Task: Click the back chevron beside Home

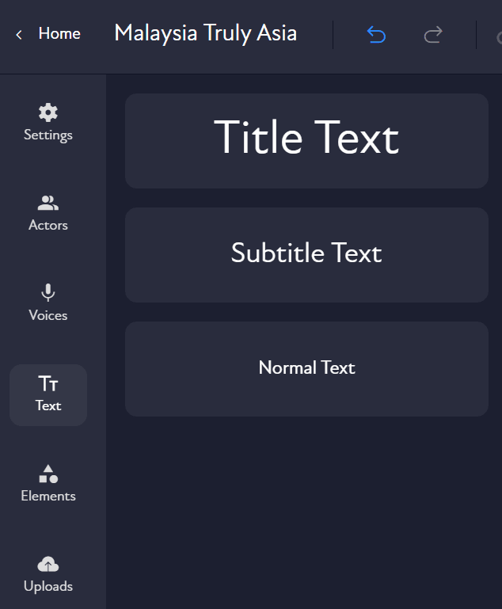Action: [19, 34]
